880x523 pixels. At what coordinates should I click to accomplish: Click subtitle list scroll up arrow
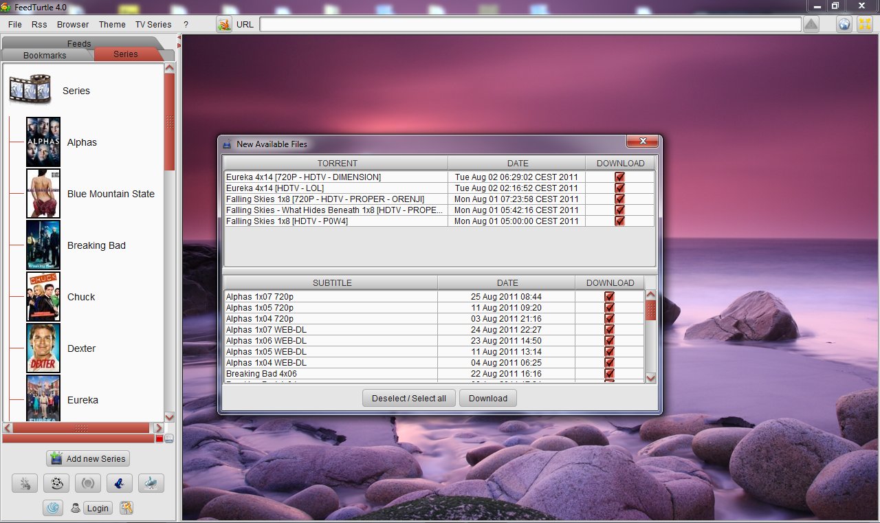(650, 296)
